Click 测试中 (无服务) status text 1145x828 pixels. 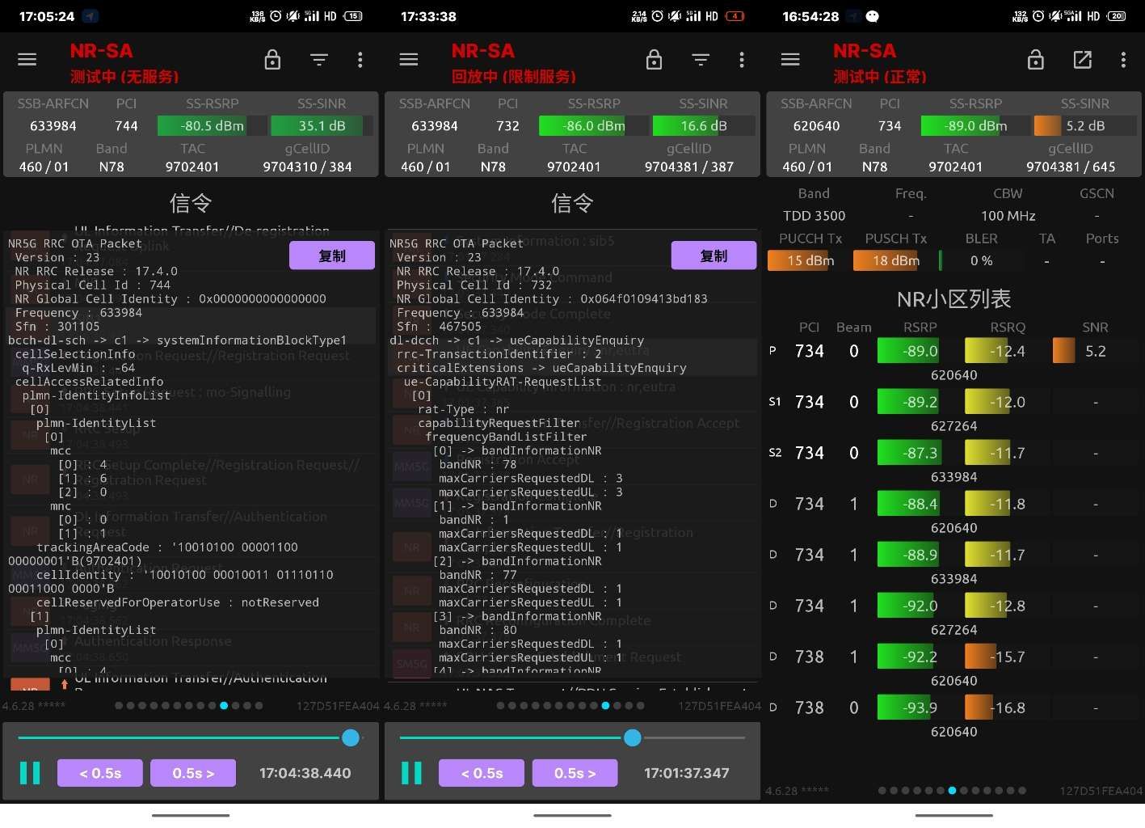pyautogui.click(x=124, y=77)
